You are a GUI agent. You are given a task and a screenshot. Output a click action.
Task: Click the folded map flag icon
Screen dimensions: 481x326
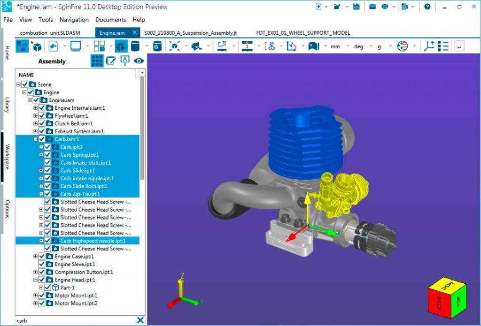(313, 46)
